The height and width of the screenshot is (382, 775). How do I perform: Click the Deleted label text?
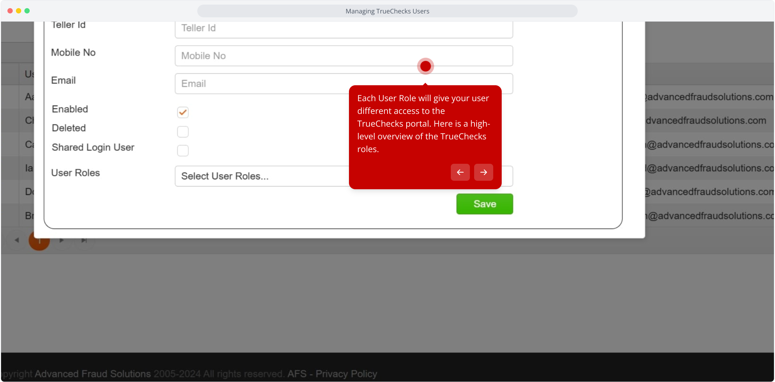tap(69, 128)
